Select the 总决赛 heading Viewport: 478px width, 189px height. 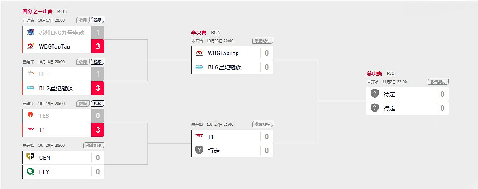pyautogui.click(x=374, y=73)
